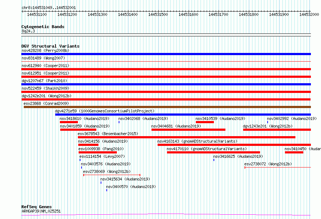Select the blue dgv4271e59 variant bar
321x219 pixels.
click(x=183, y=115)
